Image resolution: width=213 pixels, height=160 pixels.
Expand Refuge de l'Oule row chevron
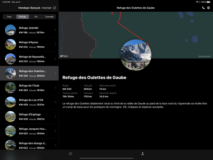(56, 88)
